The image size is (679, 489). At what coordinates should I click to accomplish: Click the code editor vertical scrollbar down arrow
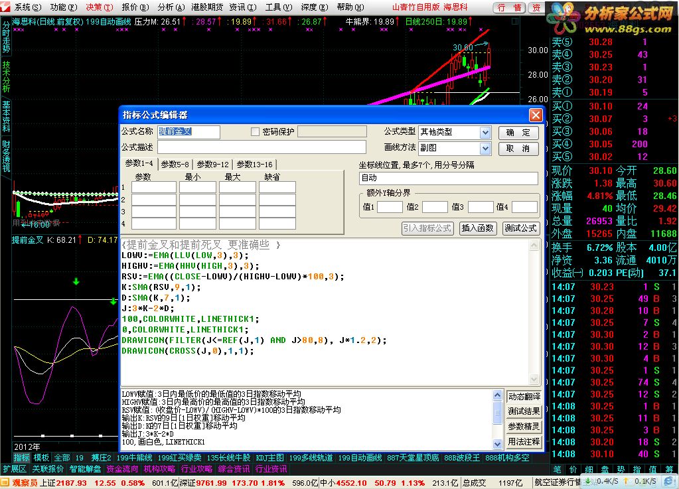[x=534, y=380]
